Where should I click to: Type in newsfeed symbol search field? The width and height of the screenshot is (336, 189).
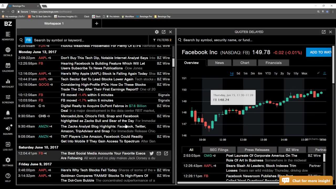[x=91, y=40]
